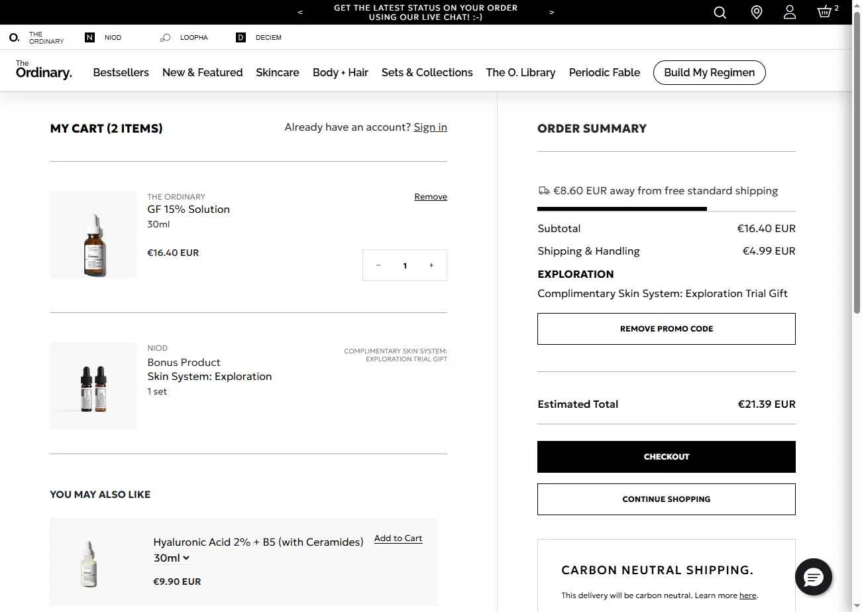The width and height of the screenshot is (862, 612).
Task: Open the Periodic Fable menu
Action: (604, 72)
